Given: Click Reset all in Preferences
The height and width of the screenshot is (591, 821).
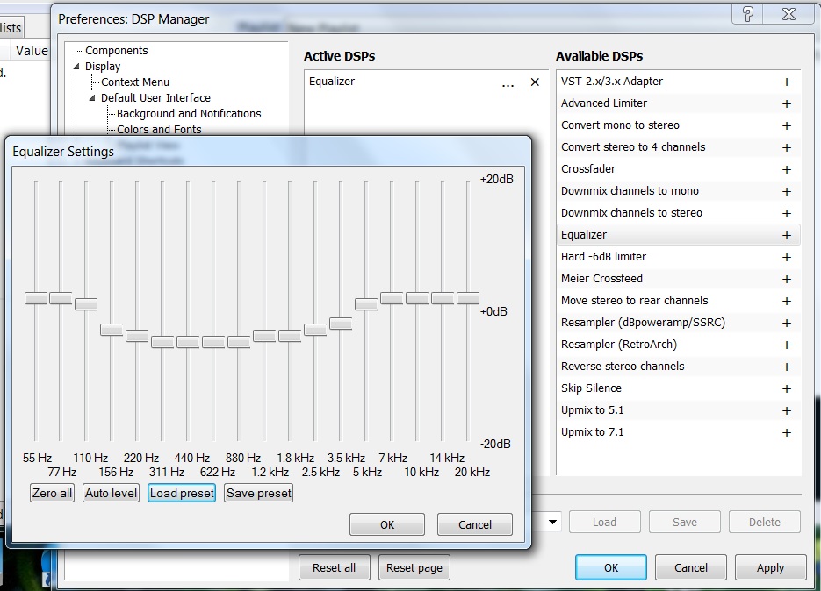Looking at the screenshot, I should [x=334, y=568].
